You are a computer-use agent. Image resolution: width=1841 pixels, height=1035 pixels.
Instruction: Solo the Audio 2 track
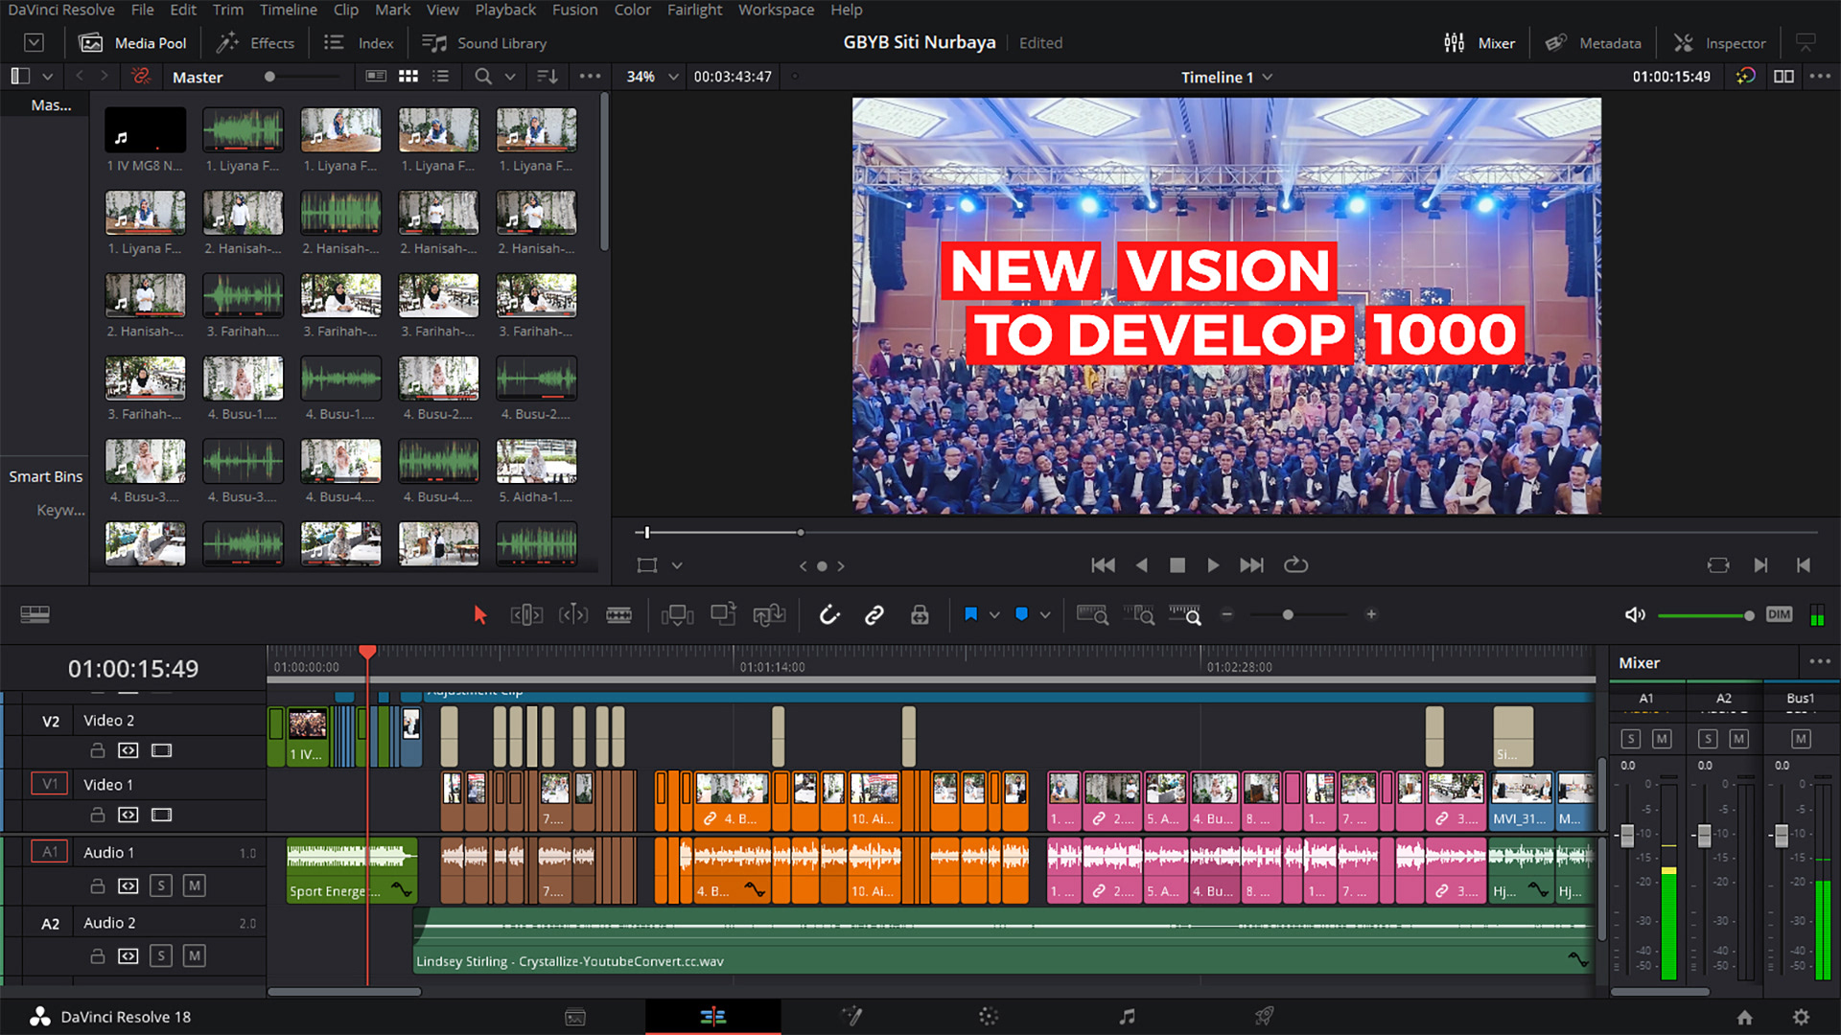click(x=161, y=955)
